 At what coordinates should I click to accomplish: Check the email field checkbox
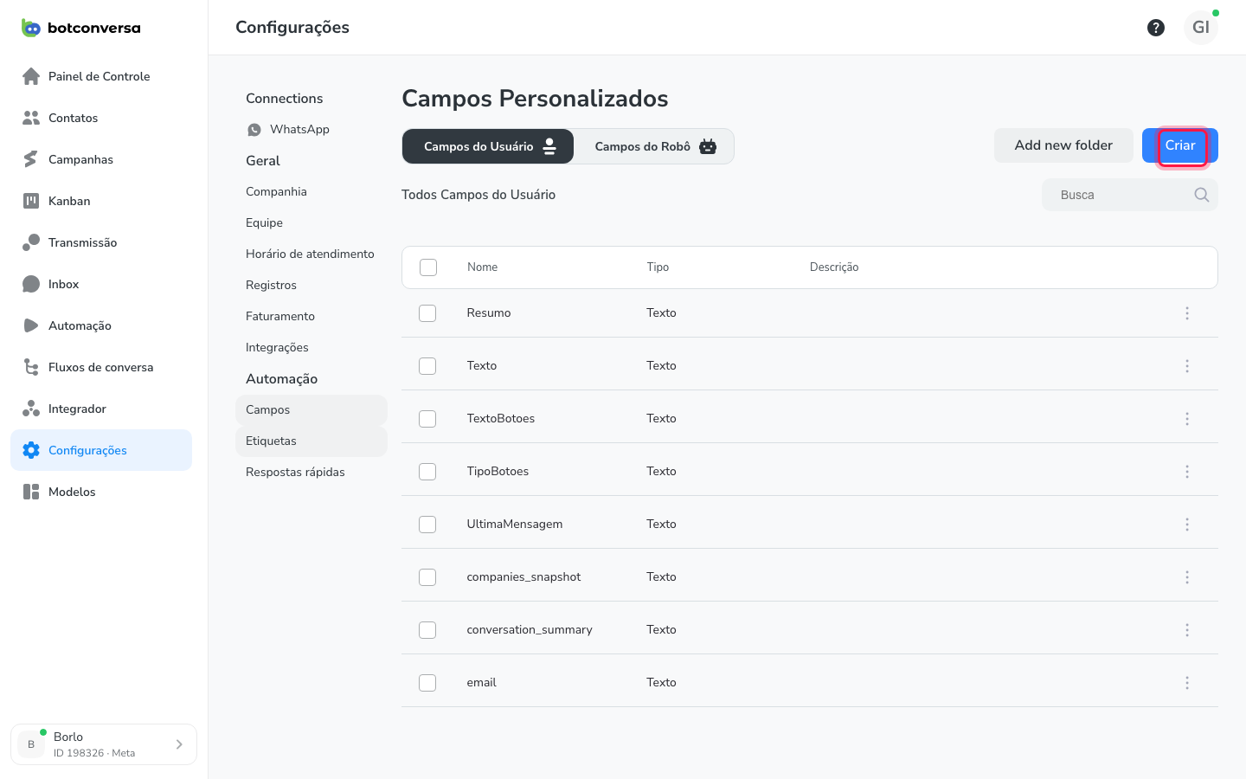427,683
